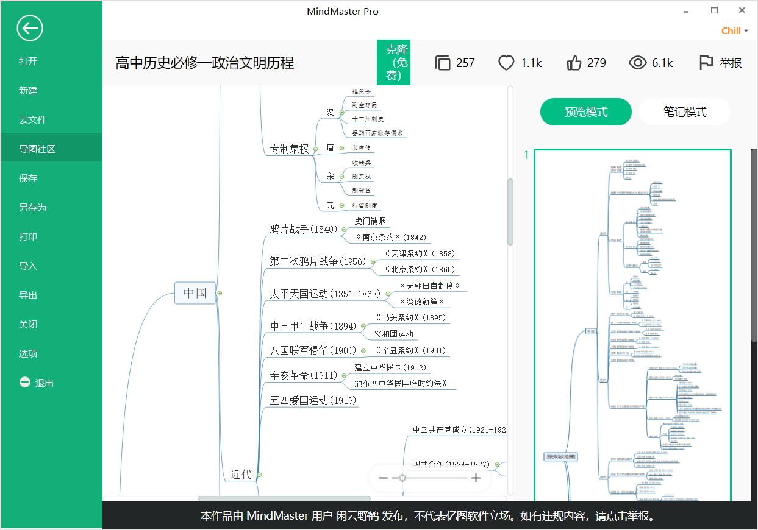Select the 行省制度 node
Screen dimensions: 758x530
[365, 206]
